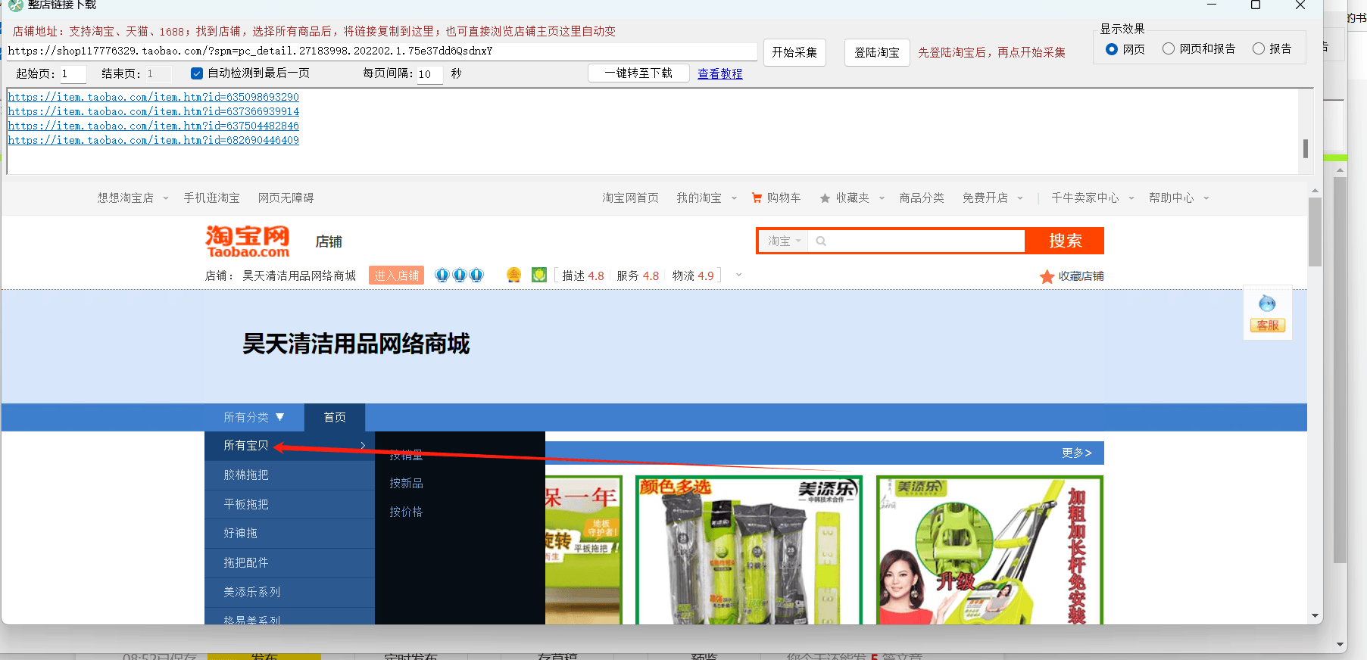Click the first blue diamond rating icon

[442, 276]
